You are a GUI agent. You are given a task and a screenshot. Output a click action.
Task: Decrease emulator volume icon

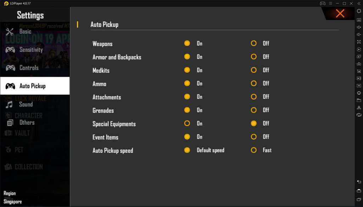click(x=358, y=34)
